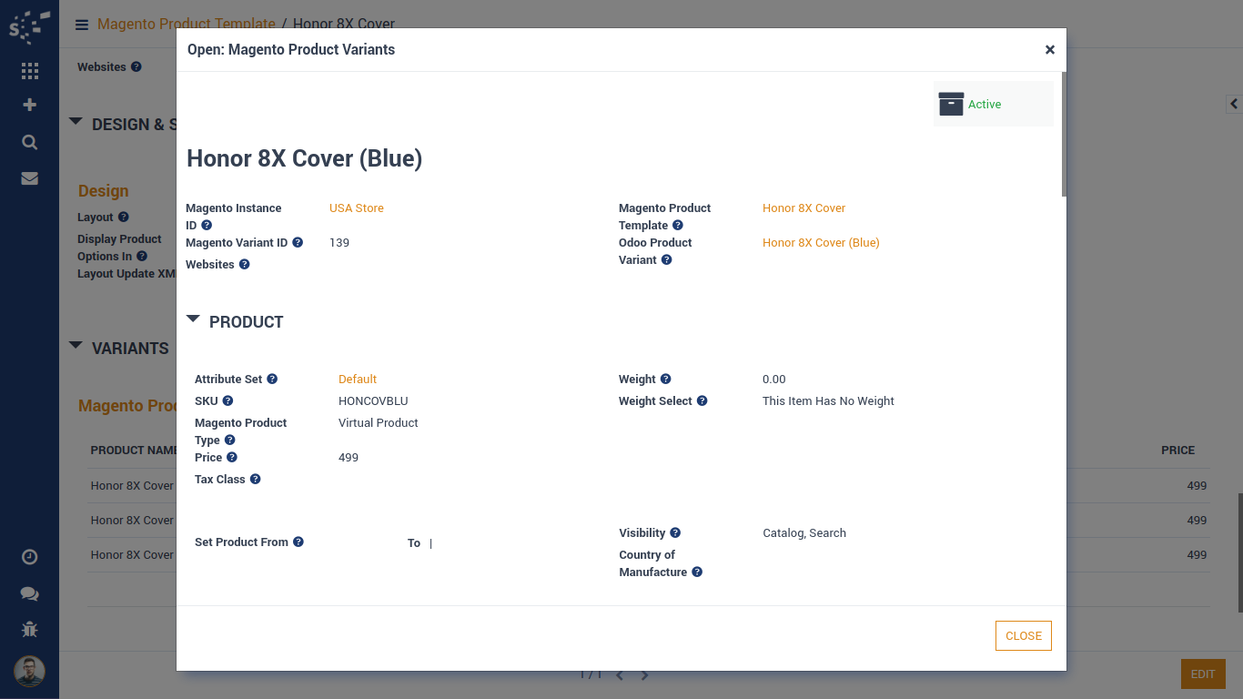Open the USA Store instance link
The width and height of the screenshot is (1243, 699).
coord(356,208)
